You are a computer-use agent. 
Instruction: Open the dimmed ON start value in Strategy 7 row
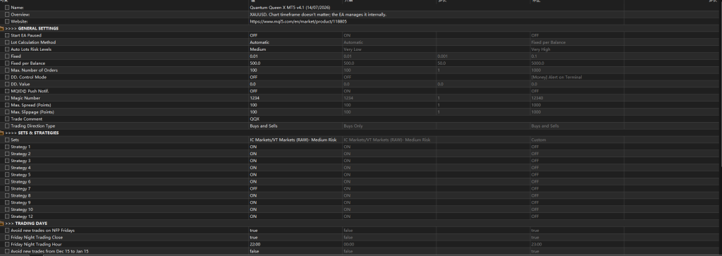pyautogui.click(x=347, y=188)
